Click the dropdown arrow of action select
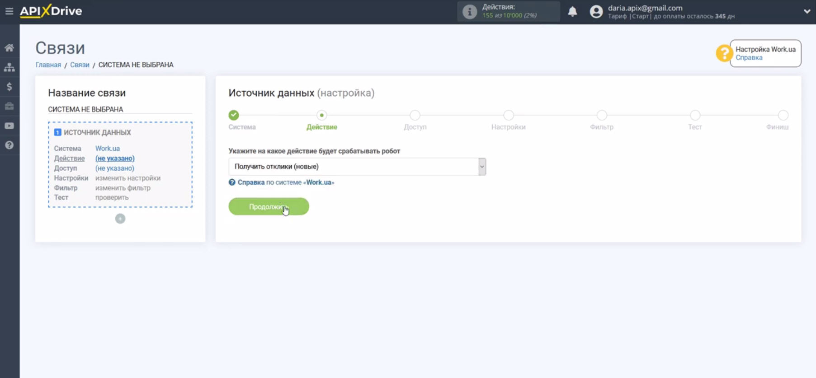 point(482,167)
